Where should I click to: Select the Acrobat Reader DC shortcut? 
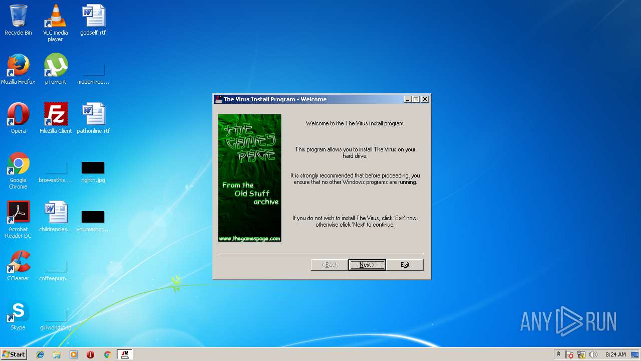click(x=18, y=220)
